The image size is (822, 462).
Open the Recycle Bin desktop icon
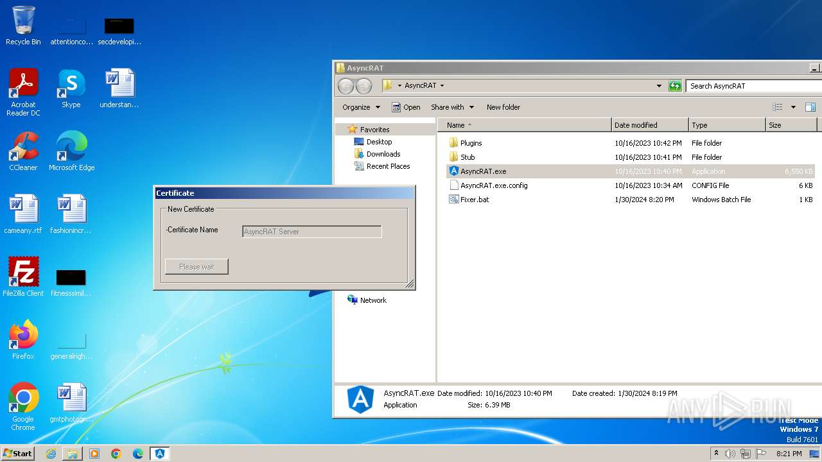coord(23,26)
